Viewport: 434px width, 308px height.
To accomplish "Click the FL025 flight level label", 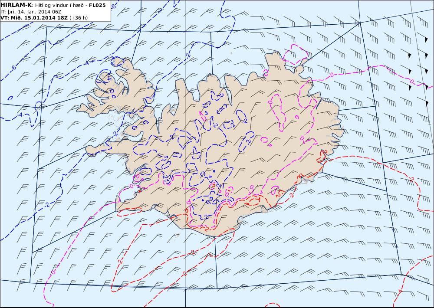I will [x=97, y=5].
